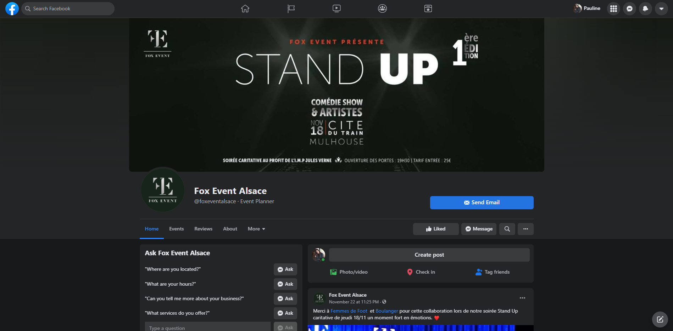Open the Femmes de Foot link
This screenshot has height=331, width=673.
[x=349, y=311]
